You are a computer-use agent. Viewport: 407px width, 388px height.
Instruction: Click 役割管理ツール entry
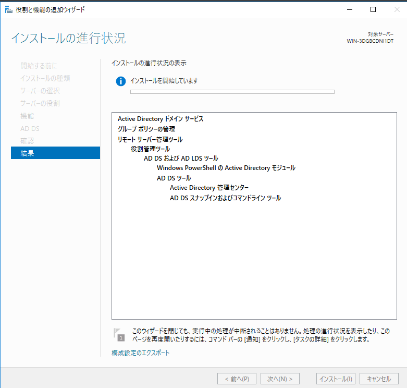(x=150, y=149)
